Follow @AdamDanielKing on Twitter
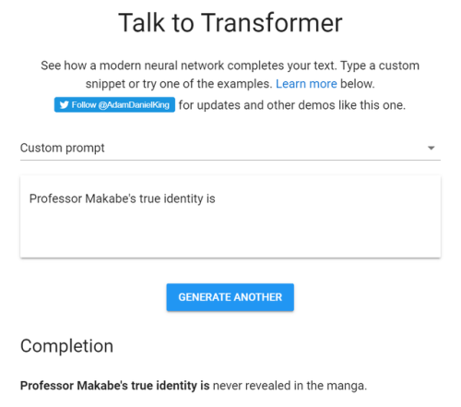Viewport: 461px width, 407px height. [114, 105]
